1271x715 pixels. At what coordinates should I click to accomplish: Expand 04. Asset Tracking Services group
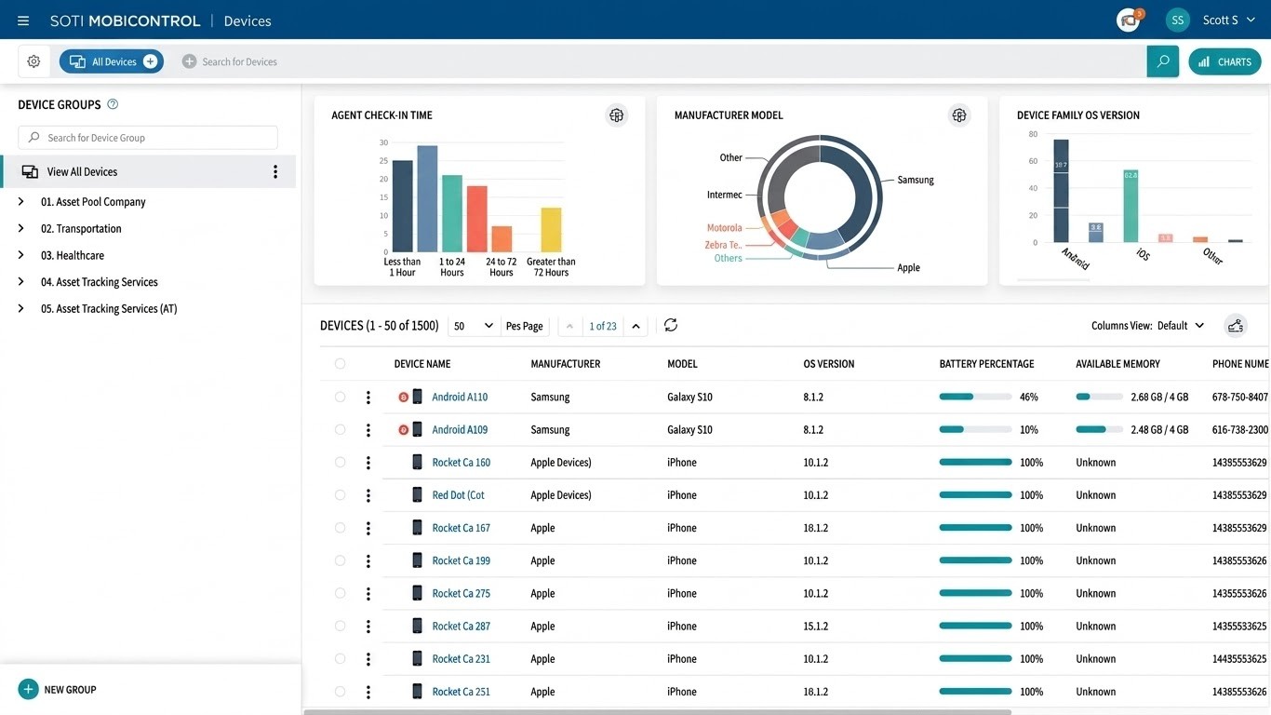20,281
